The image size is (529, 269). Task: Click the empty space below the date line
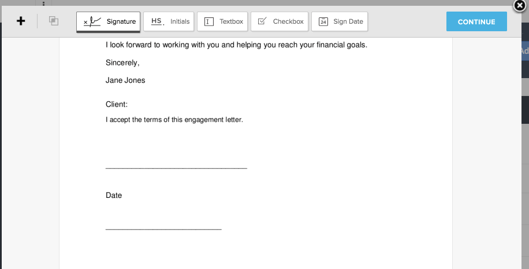255,250
